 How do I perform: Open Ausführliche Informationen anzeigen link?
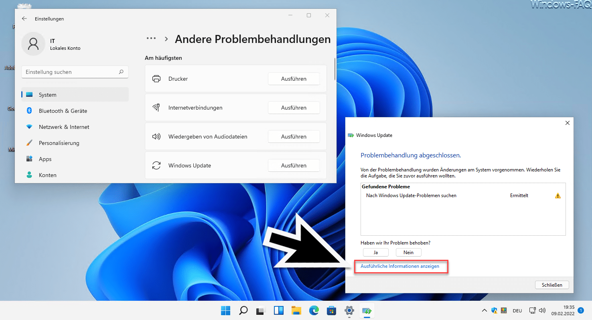[x=400, y=266]
